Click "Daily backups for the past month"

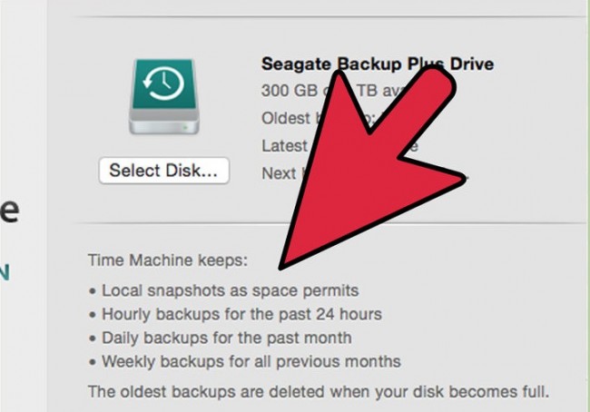coord(227,338)
